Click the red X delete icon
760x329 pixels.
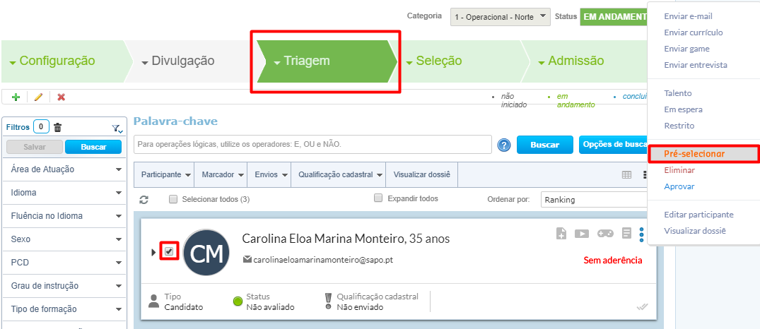(61, 97)
